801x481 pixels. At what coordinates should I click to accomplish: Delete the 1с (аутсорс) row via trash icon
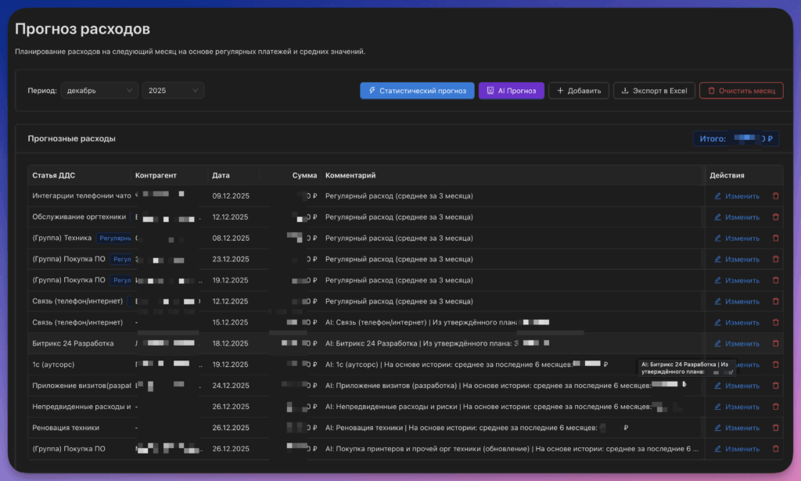[x=775, y=364]
